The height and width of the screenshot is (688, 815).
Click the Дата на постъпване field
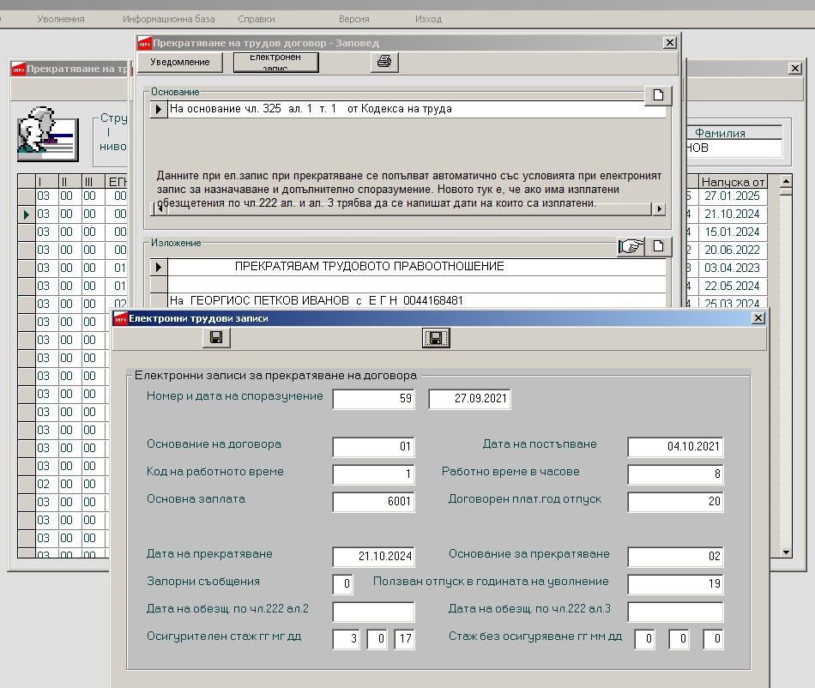pyautogui.click(x=675, y=447)
